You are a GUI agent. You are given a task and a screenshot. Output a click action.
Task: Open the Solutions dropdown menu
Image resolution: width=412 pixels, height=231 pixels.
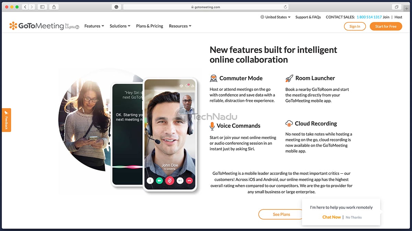[x=119, y=26]
